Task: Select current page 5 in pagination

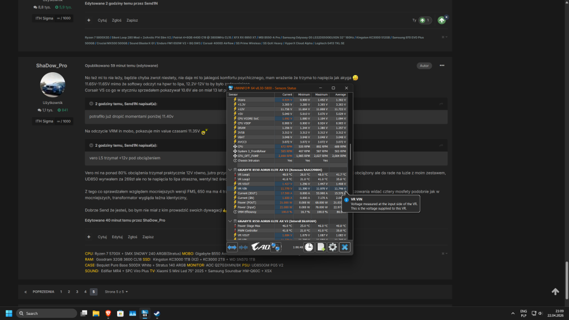Action: [x=94, y=292]
